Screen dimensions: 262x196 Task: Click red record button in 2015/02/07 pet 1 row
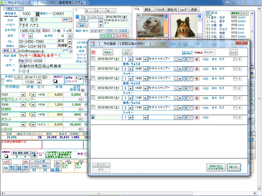(x=197, y=59)
